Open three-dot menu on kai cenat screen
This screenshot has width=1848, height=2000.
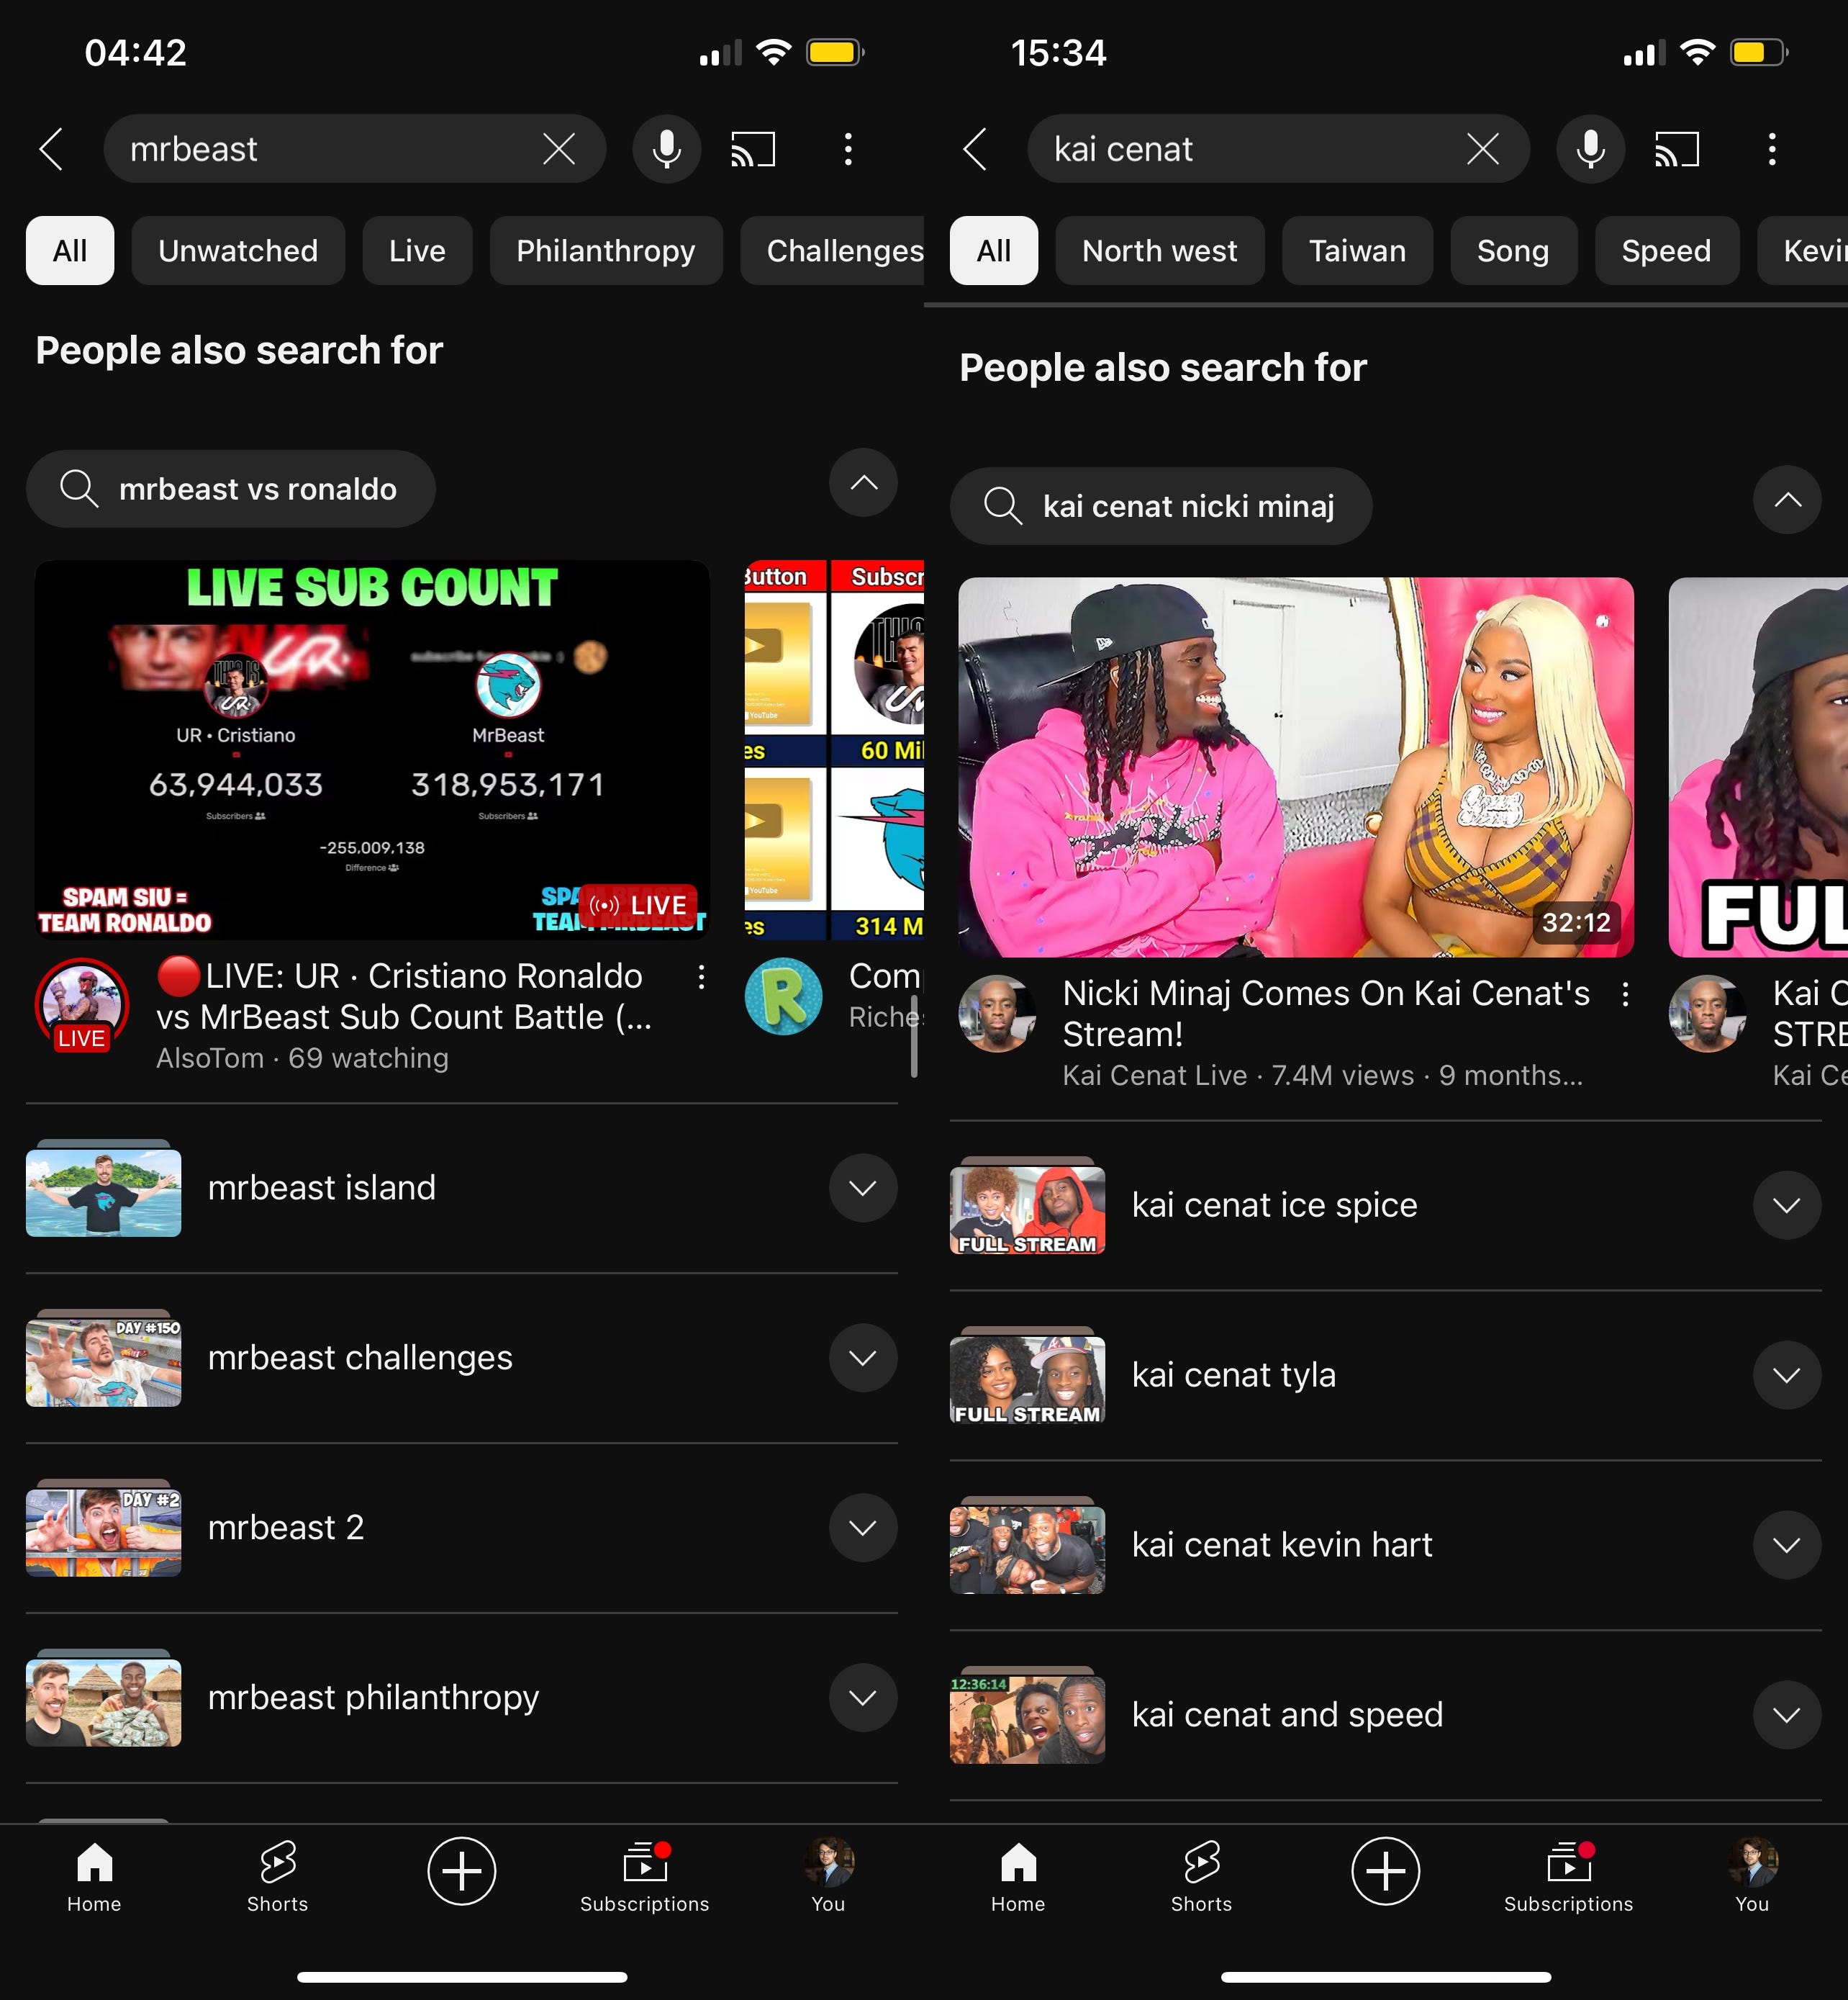tap(1772, 149)
